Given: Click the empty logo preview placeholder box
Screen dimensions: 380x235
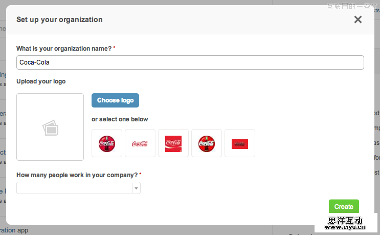Looking at the screenshot, I should click(x=50, y=127).
